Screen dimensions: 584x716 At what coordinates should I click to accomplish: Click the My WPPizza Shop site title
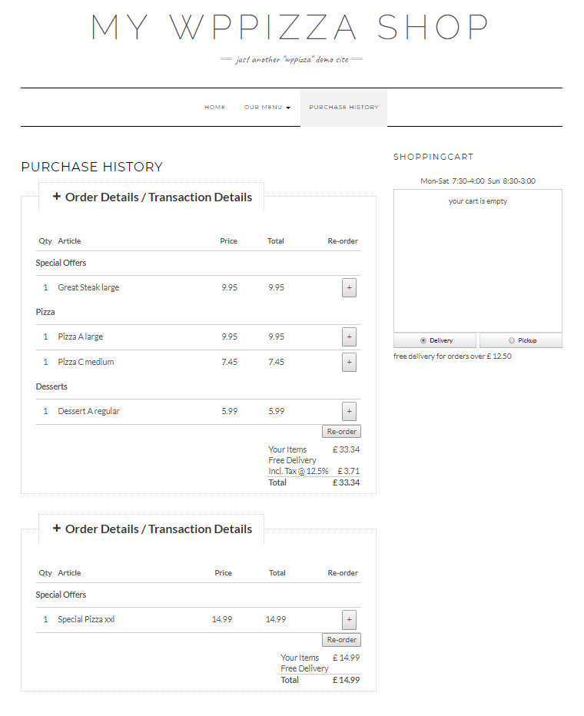290,28
